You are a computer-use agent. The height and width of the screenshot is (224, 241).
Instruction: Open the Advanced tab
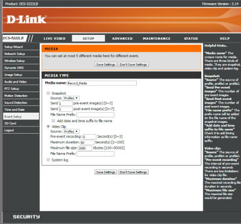122,39
